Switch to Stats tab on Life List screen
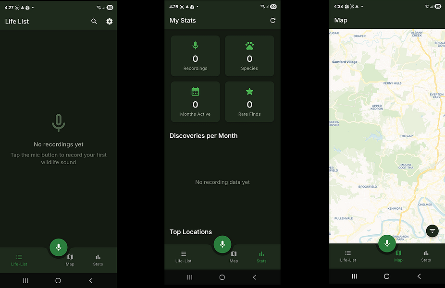Image resolution: width=445 pixels, height=288 pixels. coord(98,260)
